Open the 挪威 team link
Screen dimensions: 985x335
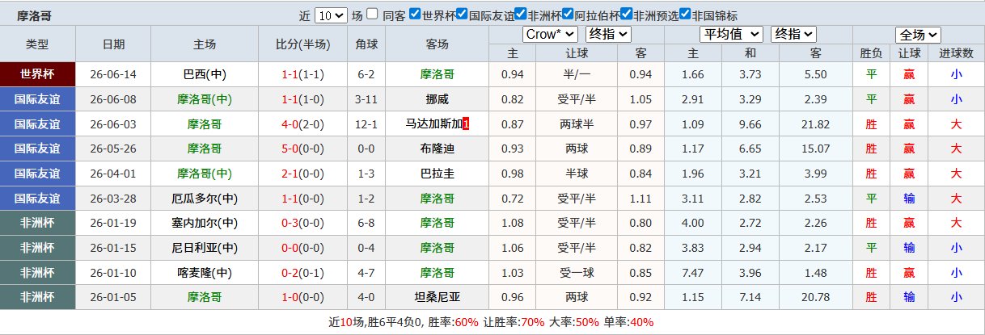(x=438, y=99)
